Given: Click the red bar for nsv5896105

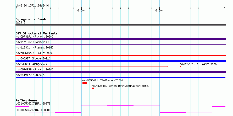Looking at the screenshot, I should pos(120,56).
